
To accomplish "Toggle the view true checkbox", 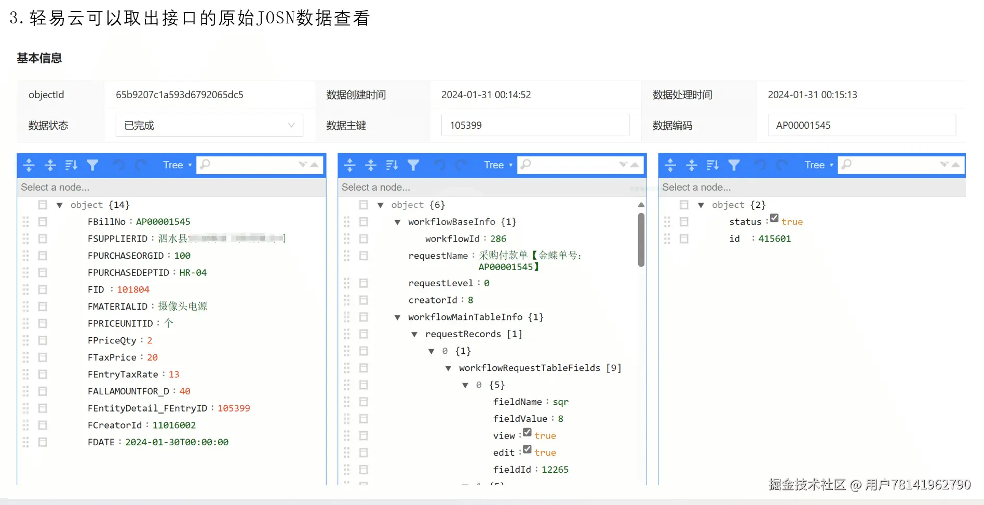I will click(527, 432).
